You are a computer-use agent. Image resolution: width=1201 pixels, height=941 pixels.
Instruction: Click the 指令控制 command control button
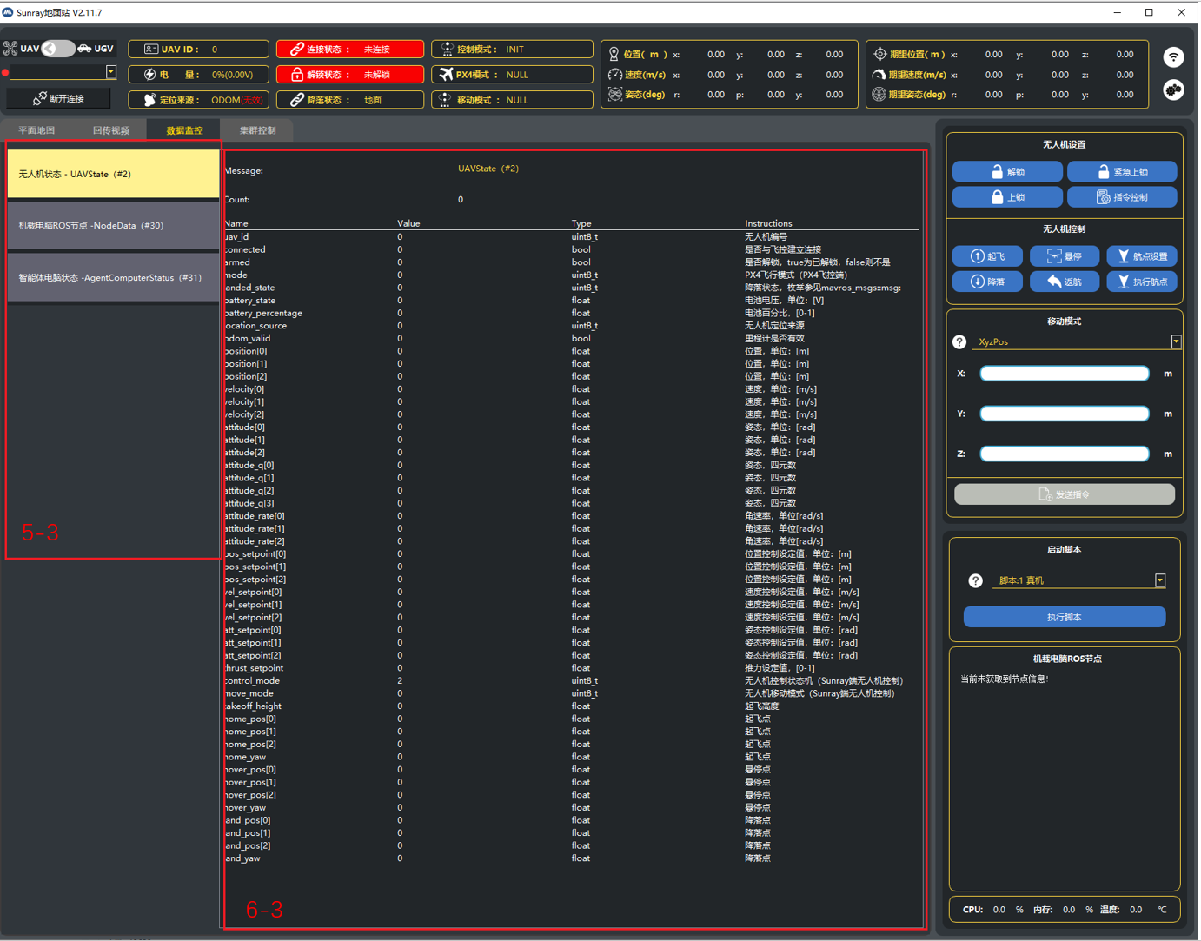tap(1122, 197)
